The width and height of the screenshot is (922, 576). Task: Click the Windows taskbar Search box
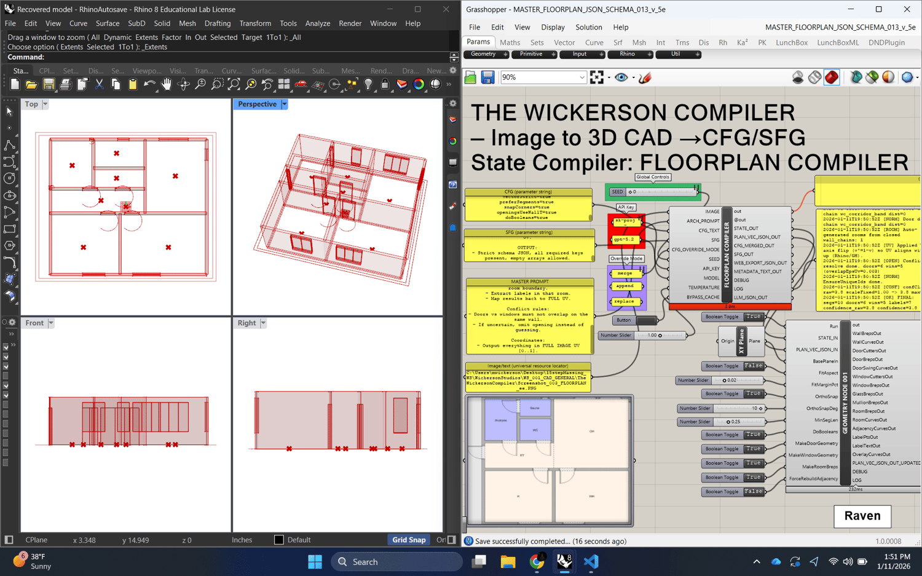pyautogui.click(x=396, y=562)
